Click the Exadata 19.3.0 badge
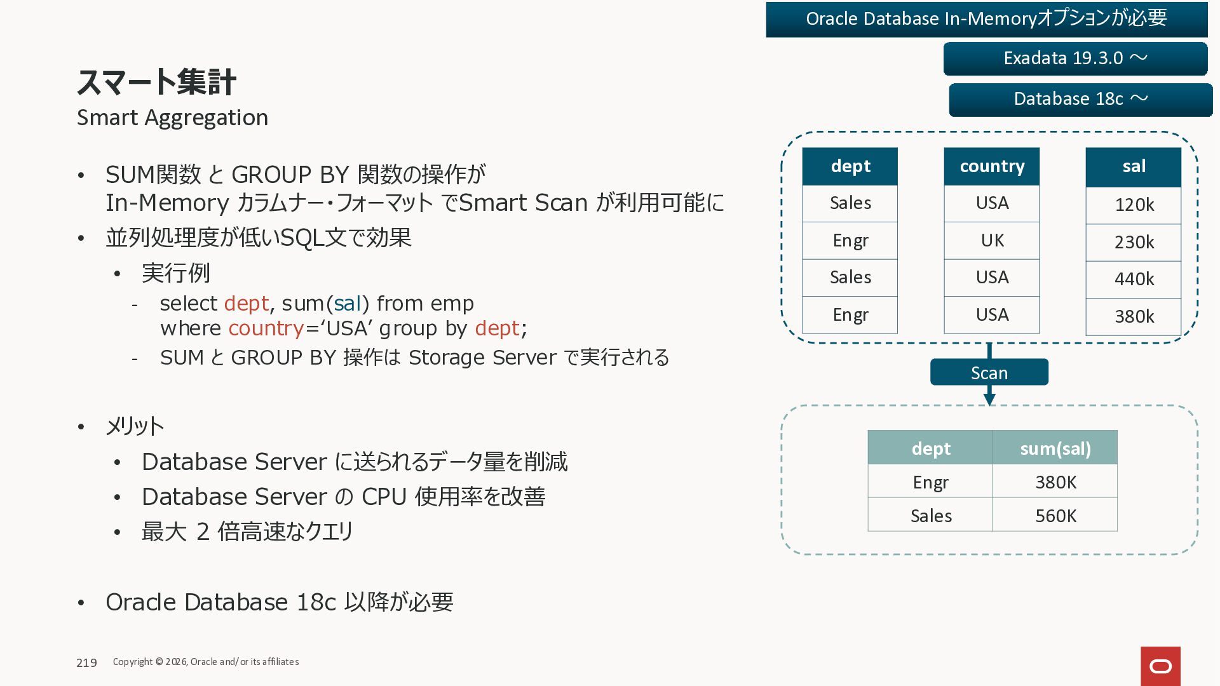This screenshot has height=686, width=1220. point(1075,58)
